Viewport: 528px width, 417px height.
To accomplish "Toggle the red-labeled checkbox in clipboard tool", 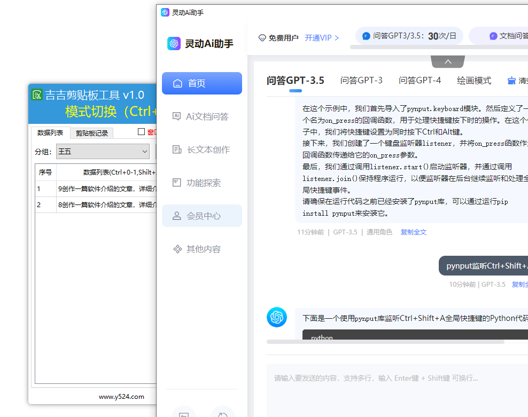I will point(142,131).
